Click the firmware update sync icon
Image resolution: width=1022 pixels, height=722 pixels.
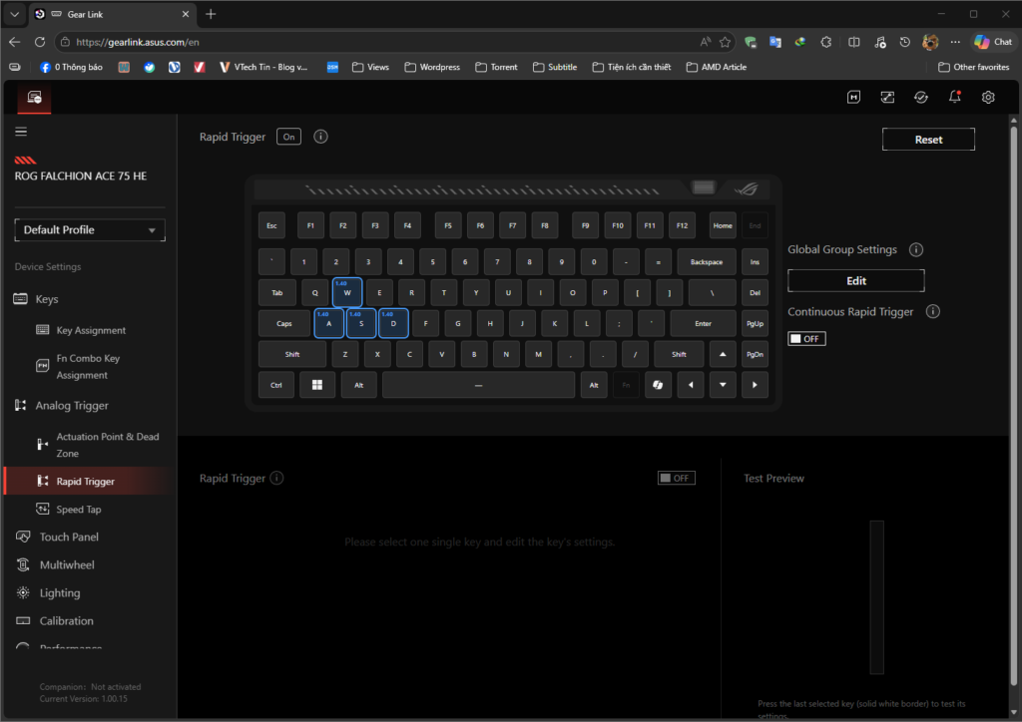tap(921, 97)
